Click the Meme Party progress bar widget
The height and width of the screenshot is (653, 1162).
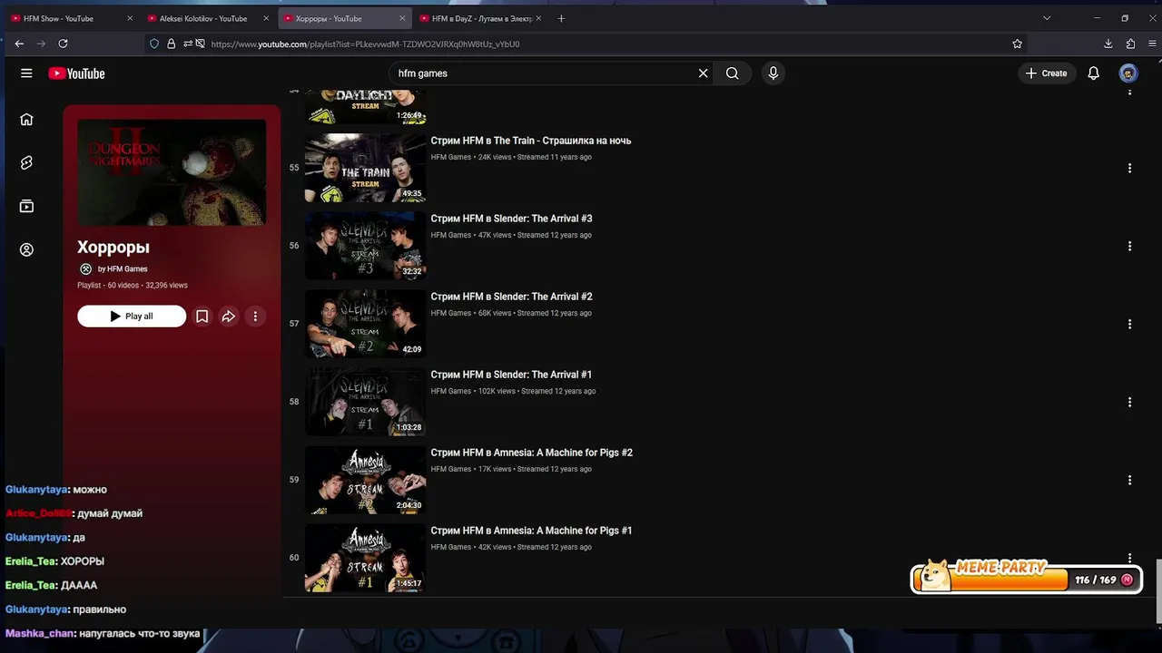[1026, 578]
